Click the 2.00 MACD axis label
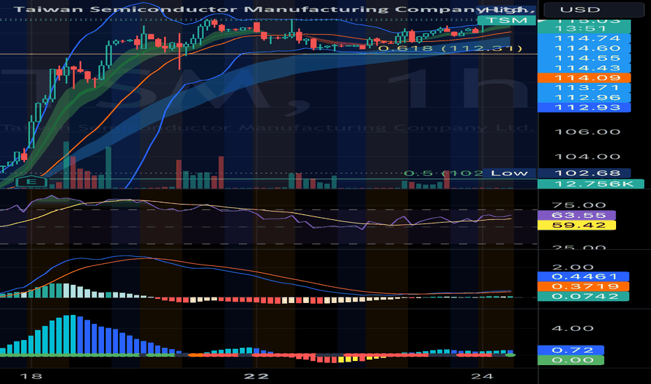The width and height of the screenshot is (651, 384). (x=573, y=267)
